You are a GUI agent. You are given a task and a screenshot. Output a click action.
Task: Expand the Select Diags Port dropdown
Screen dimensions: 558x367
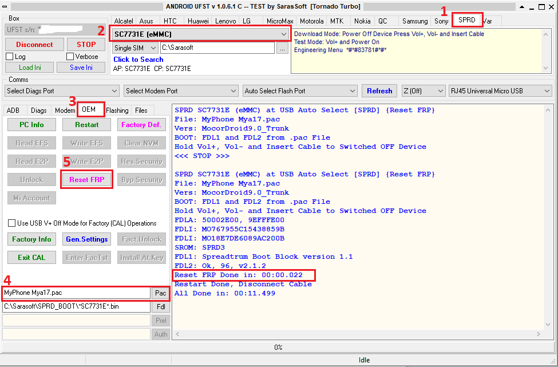(62, 91)
